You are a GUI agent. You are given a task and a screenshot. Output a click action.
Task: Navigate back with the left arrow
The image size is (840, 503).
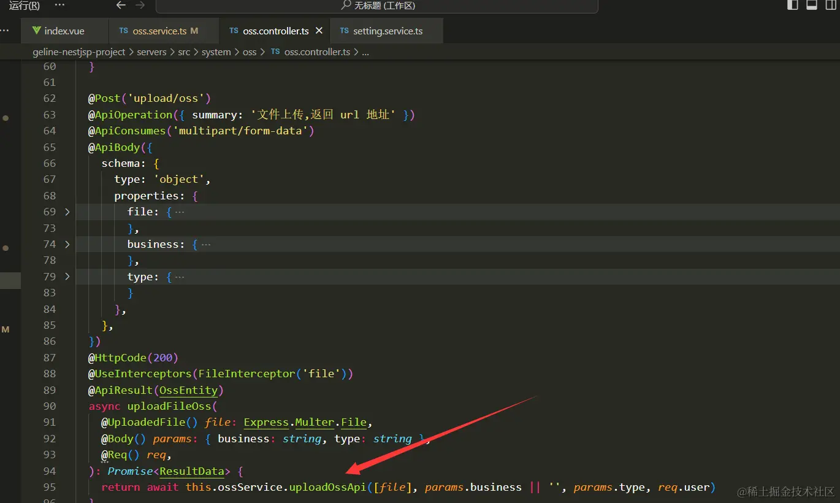121,5
